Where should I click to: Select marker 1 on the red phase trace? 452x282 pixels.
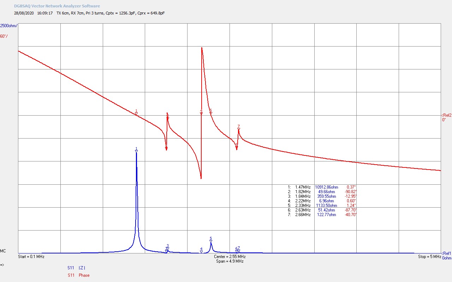136,113
